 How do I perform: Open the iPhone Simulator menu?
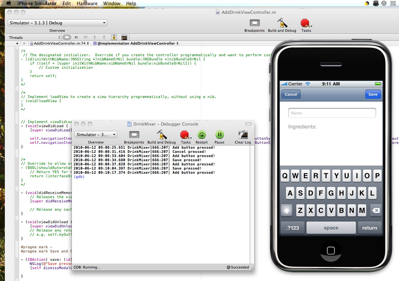[37, 4]
